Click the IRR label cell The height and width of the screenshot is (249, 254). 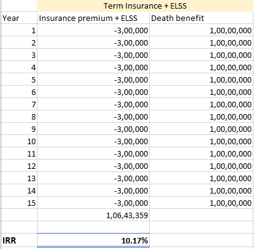pyautogui.click(x=19, y=240)
